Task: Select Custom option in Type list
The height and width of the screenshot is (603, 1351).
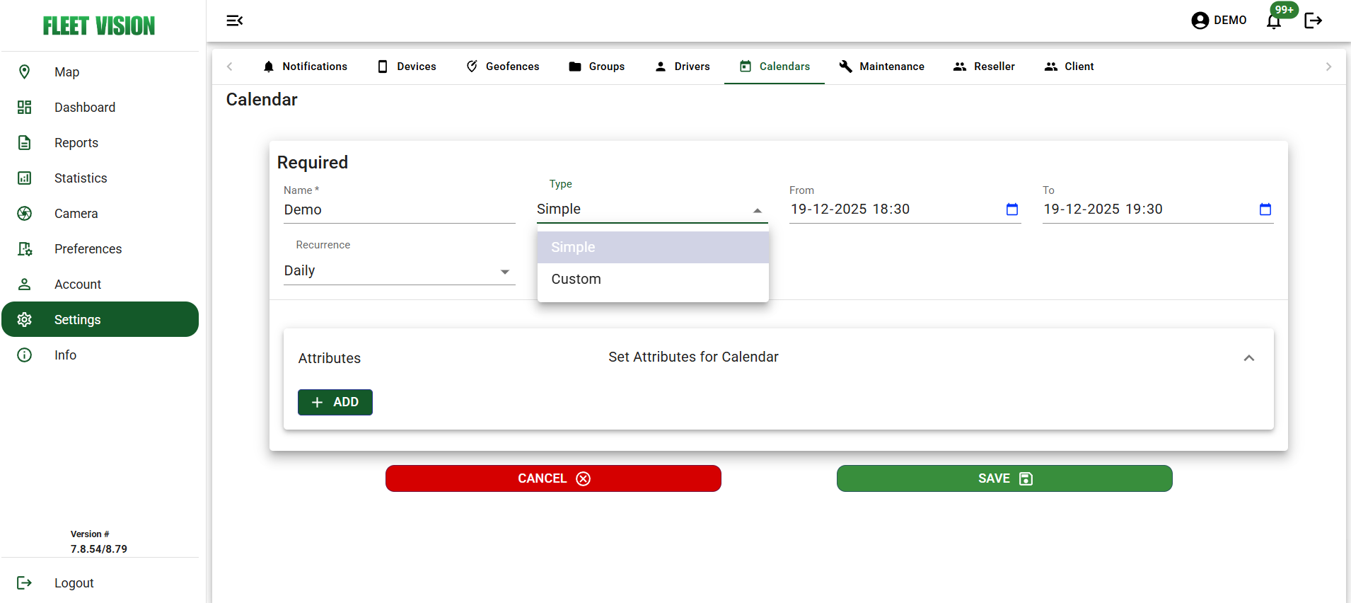Action: point(653,279)
